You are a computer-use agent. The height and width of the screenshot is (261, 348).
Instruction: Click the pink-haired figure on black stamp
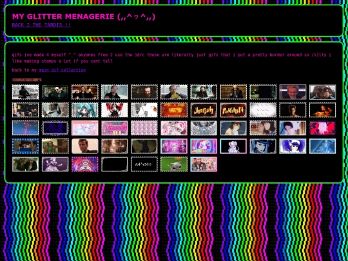tap(233, 146)
